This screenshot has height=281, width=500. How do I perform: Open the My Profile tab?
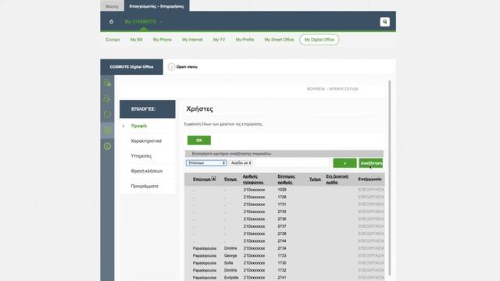tap(245, 40)
